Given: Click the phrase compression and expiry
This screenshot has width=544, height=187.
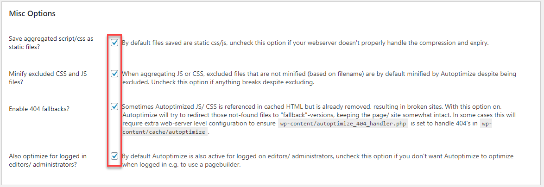Looking at the screenshot, I should 457,44.
